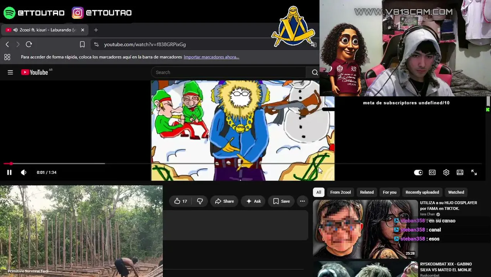
Task: Select the Recently uploaded chip
Action: pos(422,192)
